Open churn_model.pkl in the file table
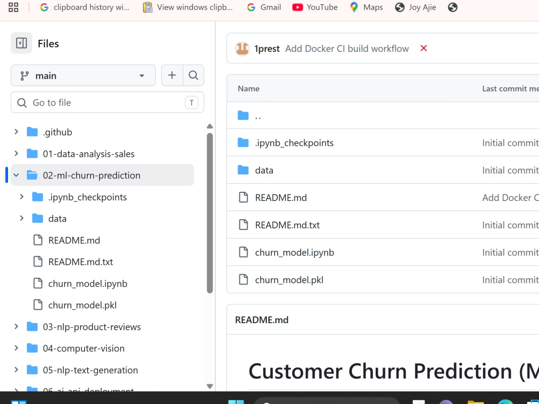Viewport: 539px width, 404px height. point(289,280)
